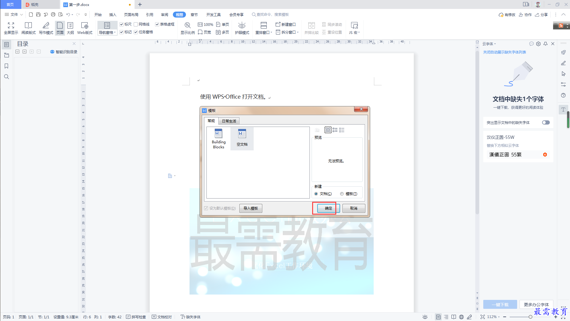Toggle the task pane checkbox
570x321 pixels.
click(136, 32)
